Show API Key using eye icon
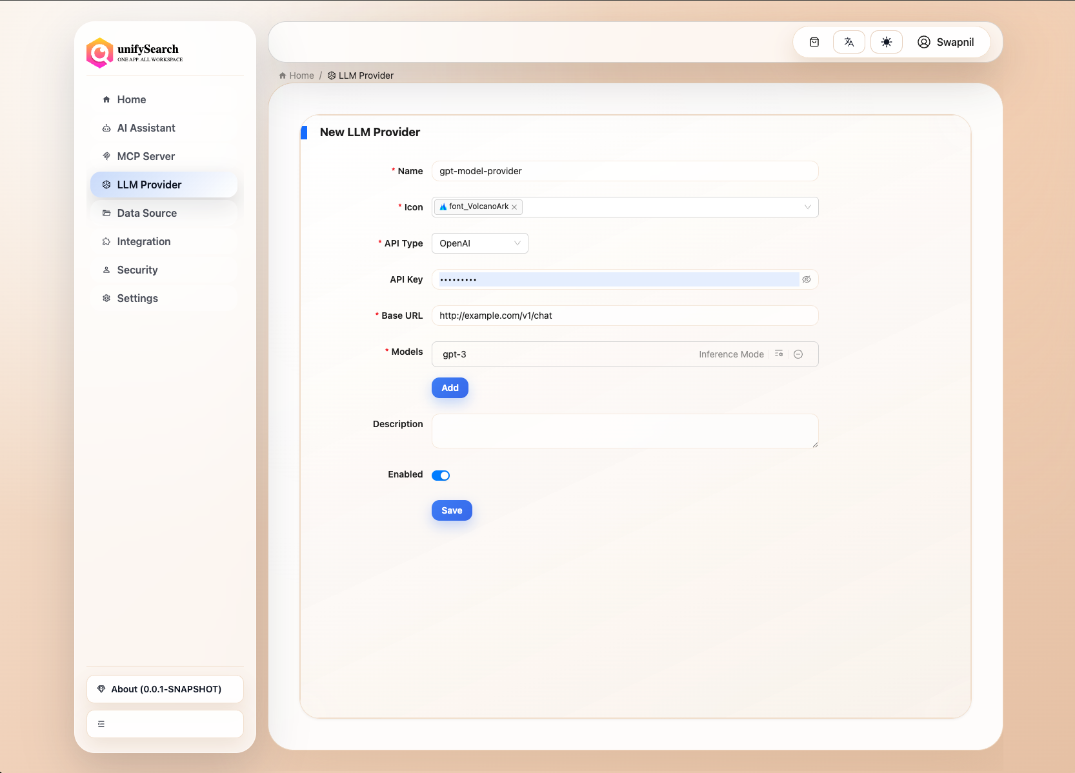This screenshot has width=1075, height=773. coord(807,279)
